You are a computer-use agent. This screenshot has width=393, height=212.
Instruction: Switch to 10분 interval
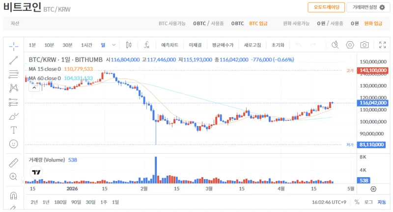(x=49, y=45)
